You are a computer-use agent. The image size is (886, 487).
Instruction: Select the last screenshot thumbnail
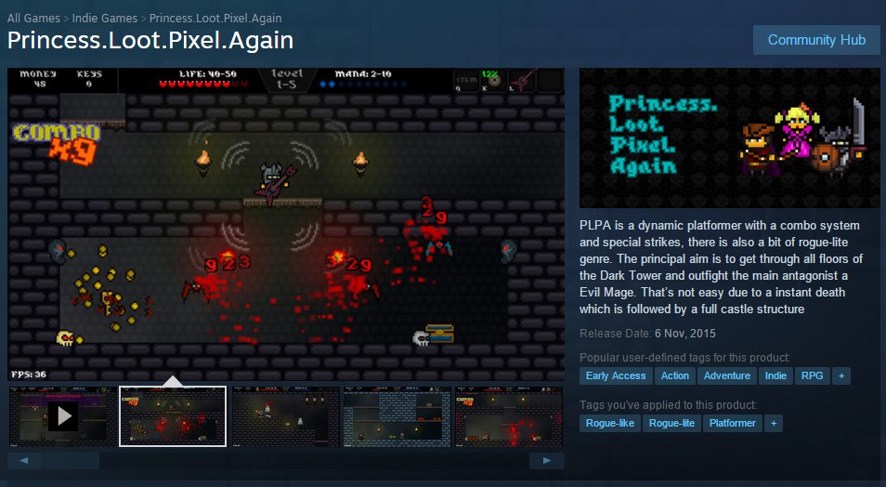pos(509,416)
